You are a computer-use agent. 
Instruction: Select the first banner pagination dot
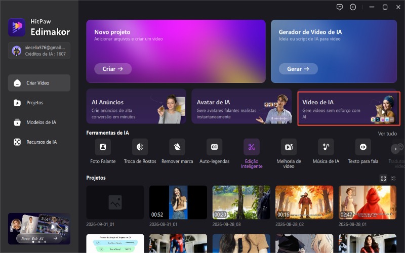click(33, 242)
